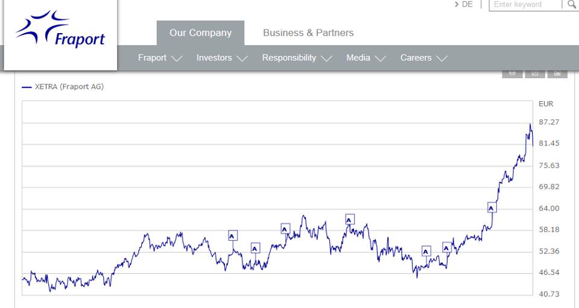Open the Careers menu

point(423,58)
